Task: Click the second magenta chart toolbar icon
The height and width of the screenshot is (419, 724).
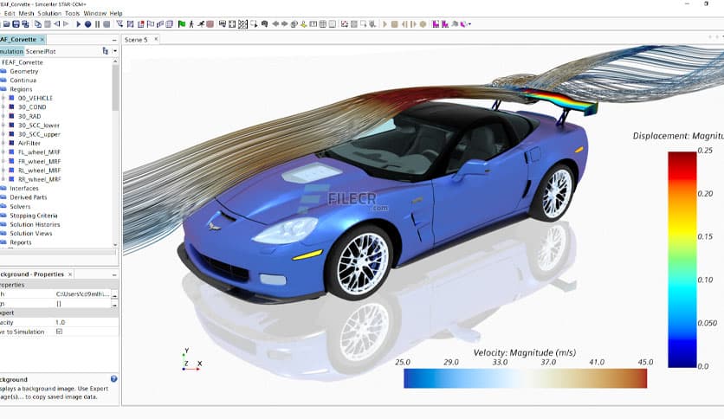Action: [x=445, y=24]
